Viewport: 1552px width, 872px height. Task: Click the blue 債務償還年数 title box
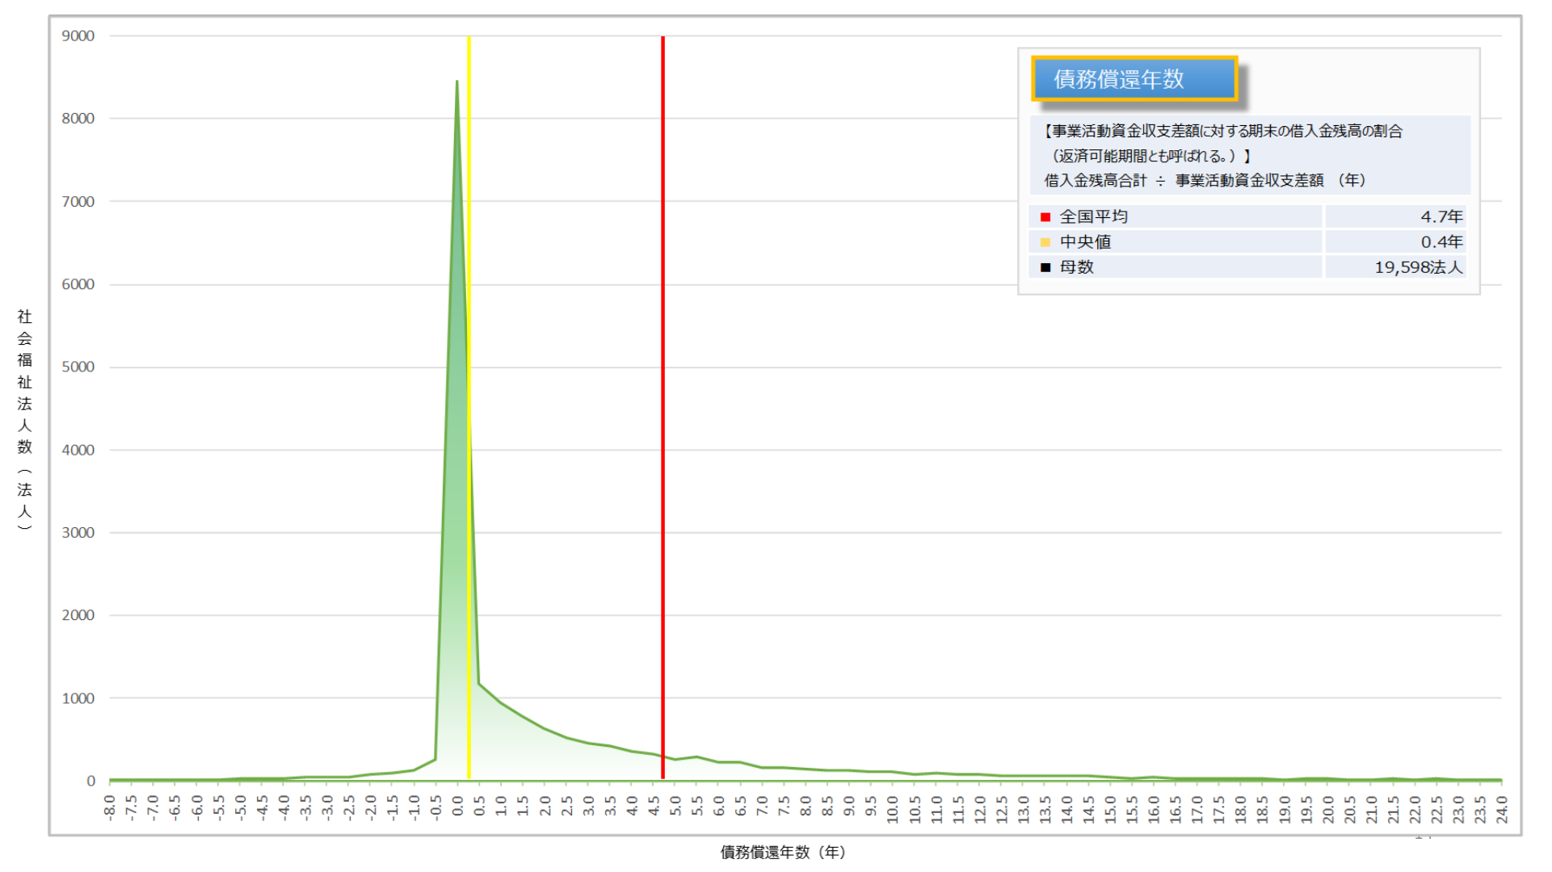[x=1134, y=78]
